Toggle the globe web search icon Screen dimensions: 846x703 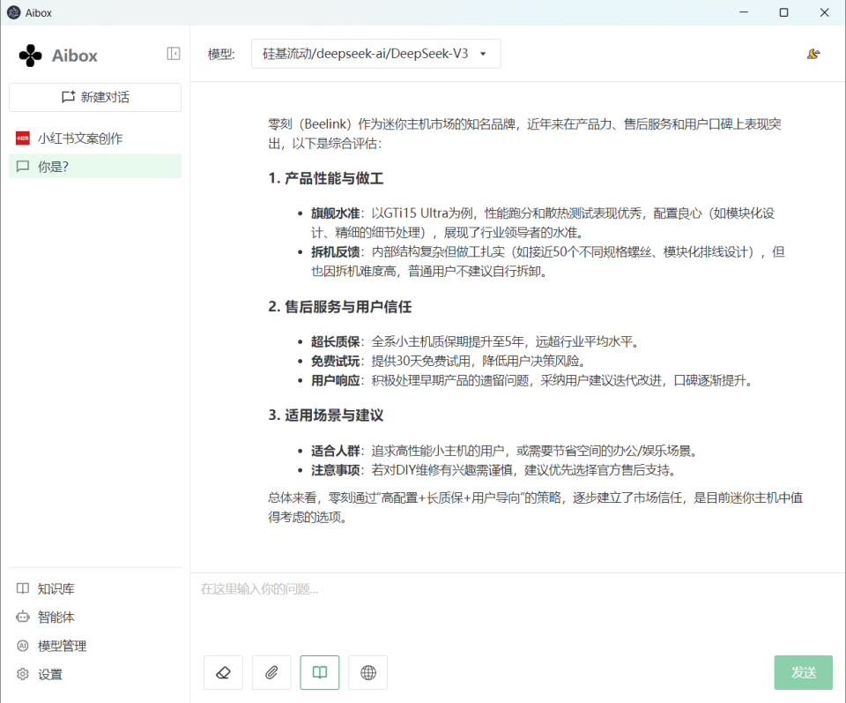[368, 673]
